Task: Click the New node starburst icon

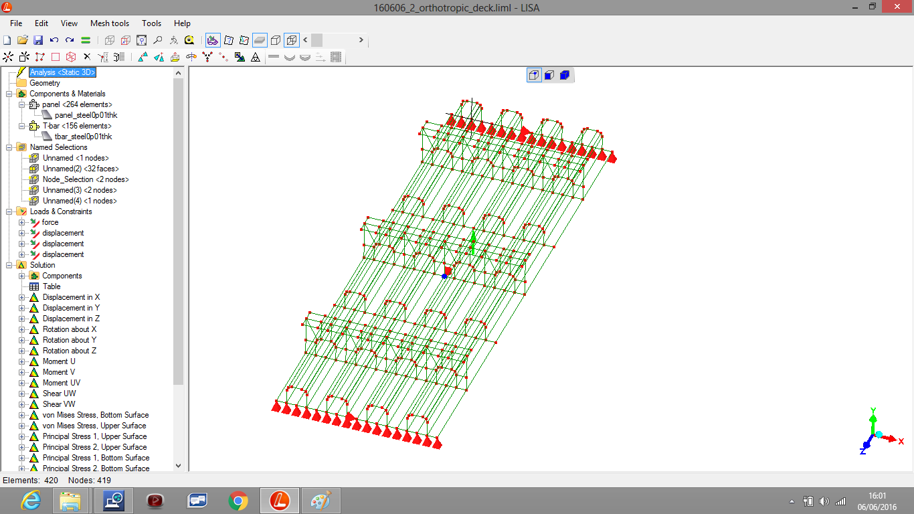Action: [8, 57]
